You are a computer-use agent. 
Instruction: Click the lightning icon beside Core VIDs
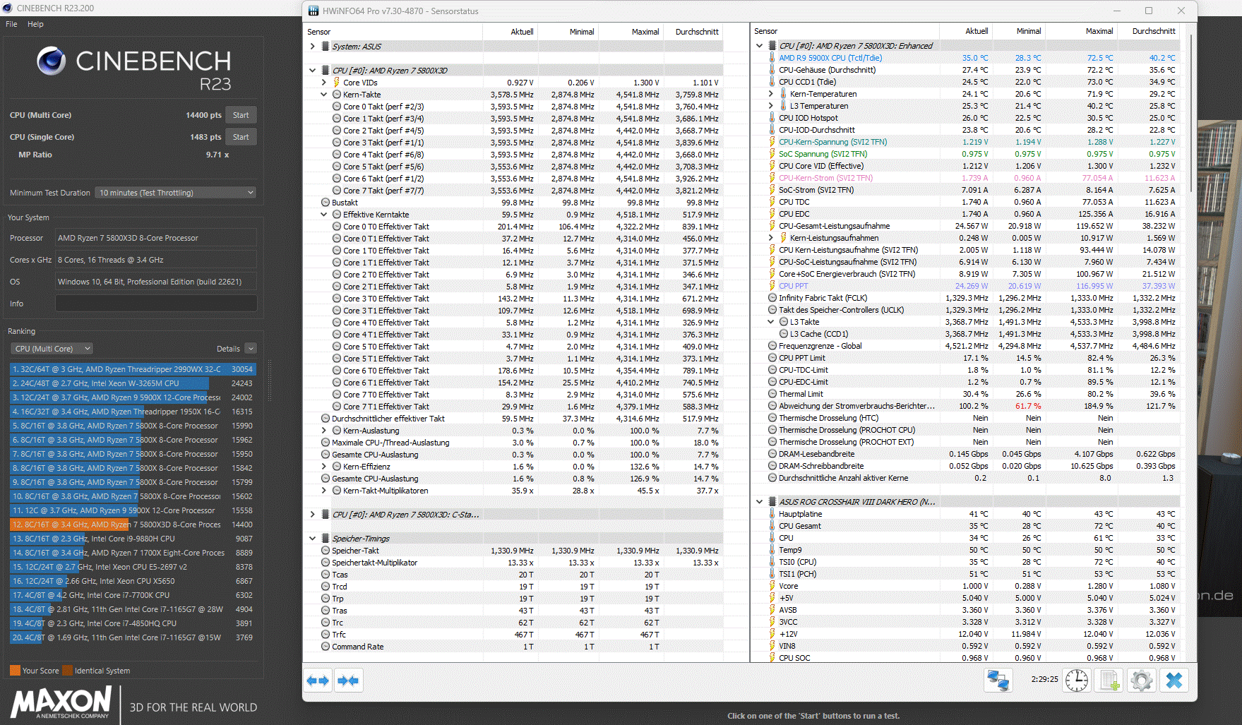336,83
